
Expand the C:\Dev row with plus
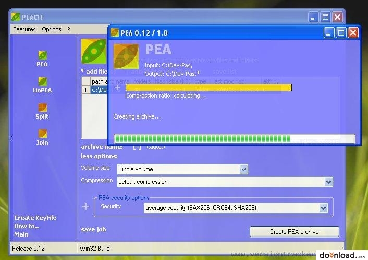pos(86,90)
